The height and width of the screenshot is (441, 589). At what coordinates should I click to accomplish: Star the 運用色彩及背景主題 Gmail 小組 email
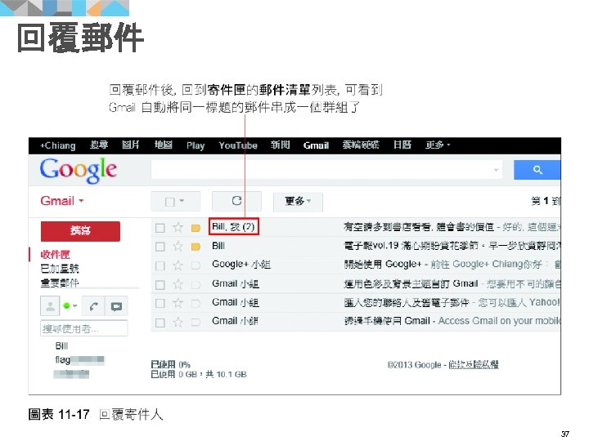(178, 284)
